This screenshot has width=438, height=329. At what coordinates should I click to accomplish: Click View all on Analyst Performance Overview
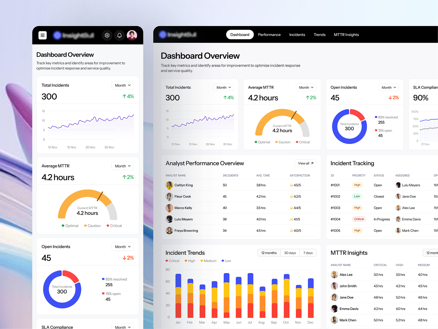tap(305, 163)
